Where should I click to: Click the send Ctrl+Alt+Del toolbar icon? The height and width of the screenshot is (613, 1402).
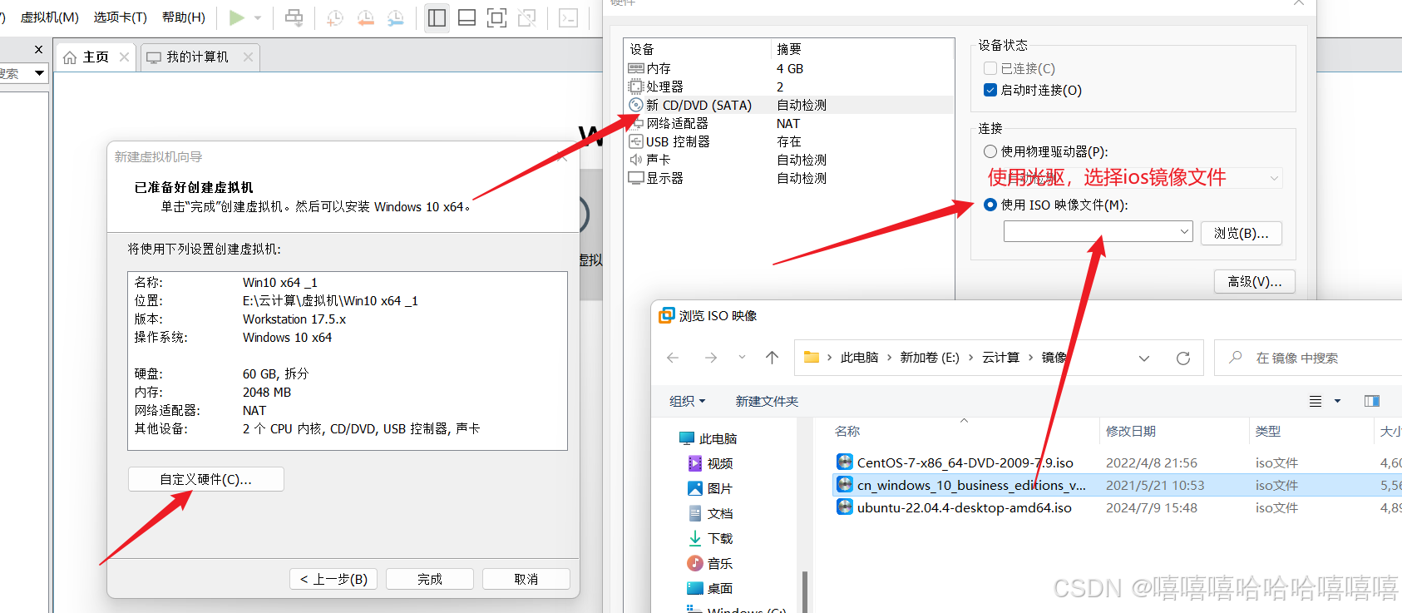(294, 17)
